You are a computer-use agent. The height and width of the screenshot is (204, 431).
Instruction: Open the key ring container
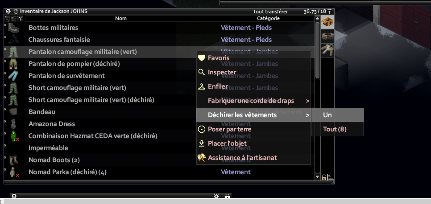click(327, 50)
